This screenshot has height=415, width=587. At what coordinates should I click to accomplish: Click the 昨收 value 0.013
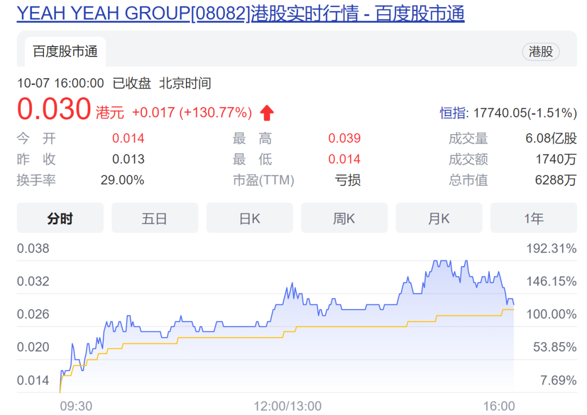click(128, 159)
